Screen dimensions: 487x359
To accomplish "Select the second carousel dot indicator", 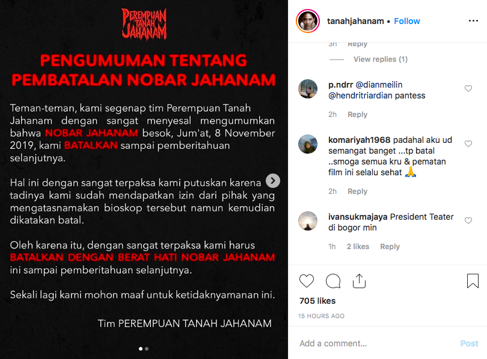I will pyautogui.click(x=147, y=349).
